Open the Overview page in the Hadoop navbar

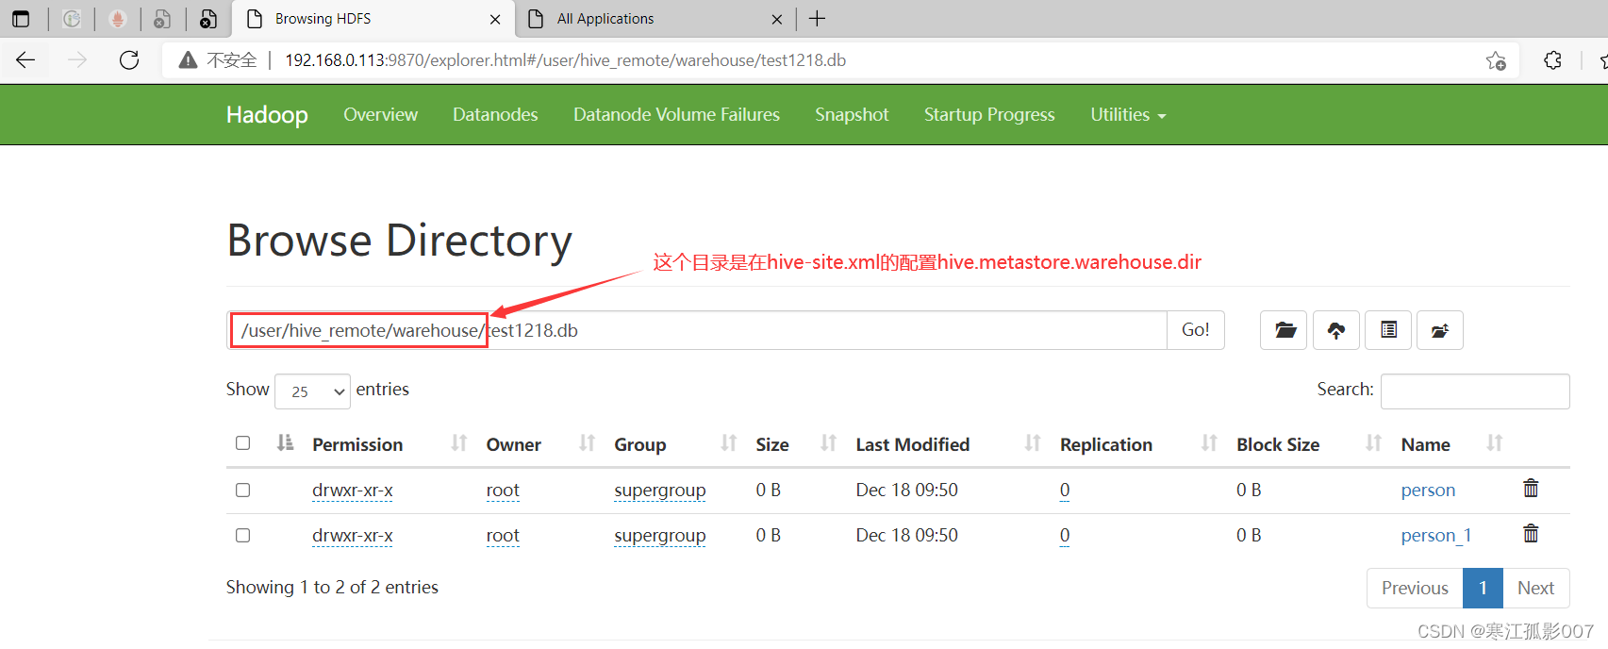click(380, 114)
